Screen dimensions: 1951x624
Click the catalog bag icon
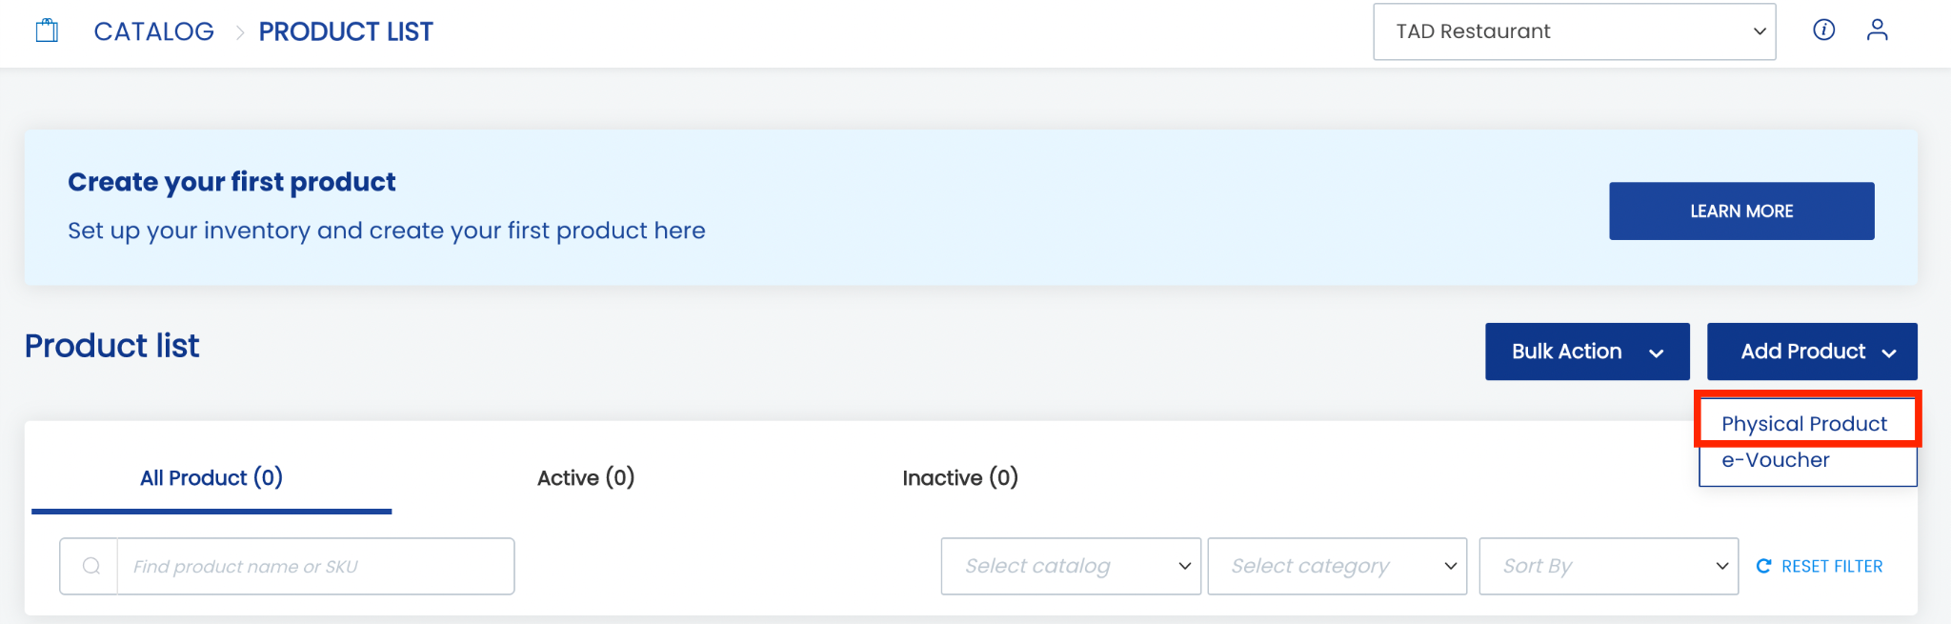(47, 31)
